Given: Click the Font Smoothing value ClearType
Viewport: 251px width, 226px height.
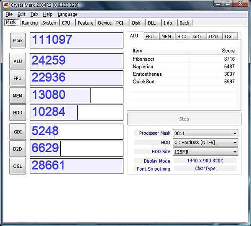Looking at the screenshot, I should [205, 169].
